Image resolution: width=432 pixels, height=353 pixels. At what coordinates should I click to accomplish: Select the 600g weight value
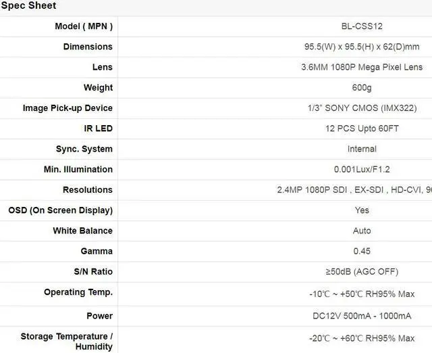point(362,87)
